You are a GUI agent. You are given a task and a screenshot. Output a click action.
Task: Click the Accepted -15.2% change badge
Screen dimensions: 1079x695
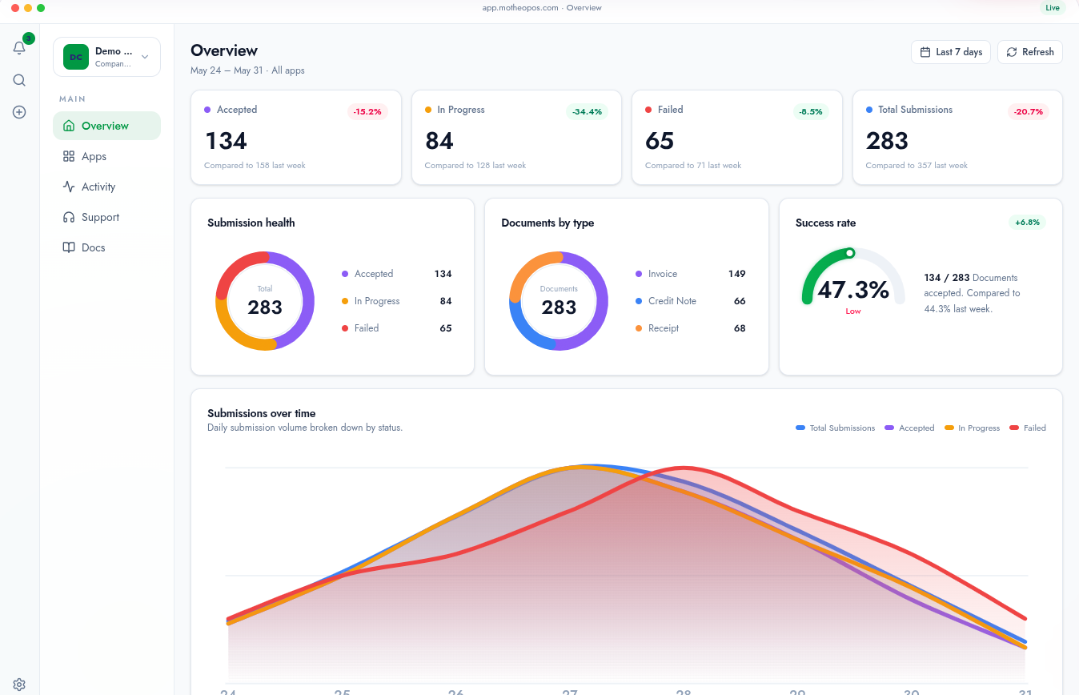(x=367, y=112)
